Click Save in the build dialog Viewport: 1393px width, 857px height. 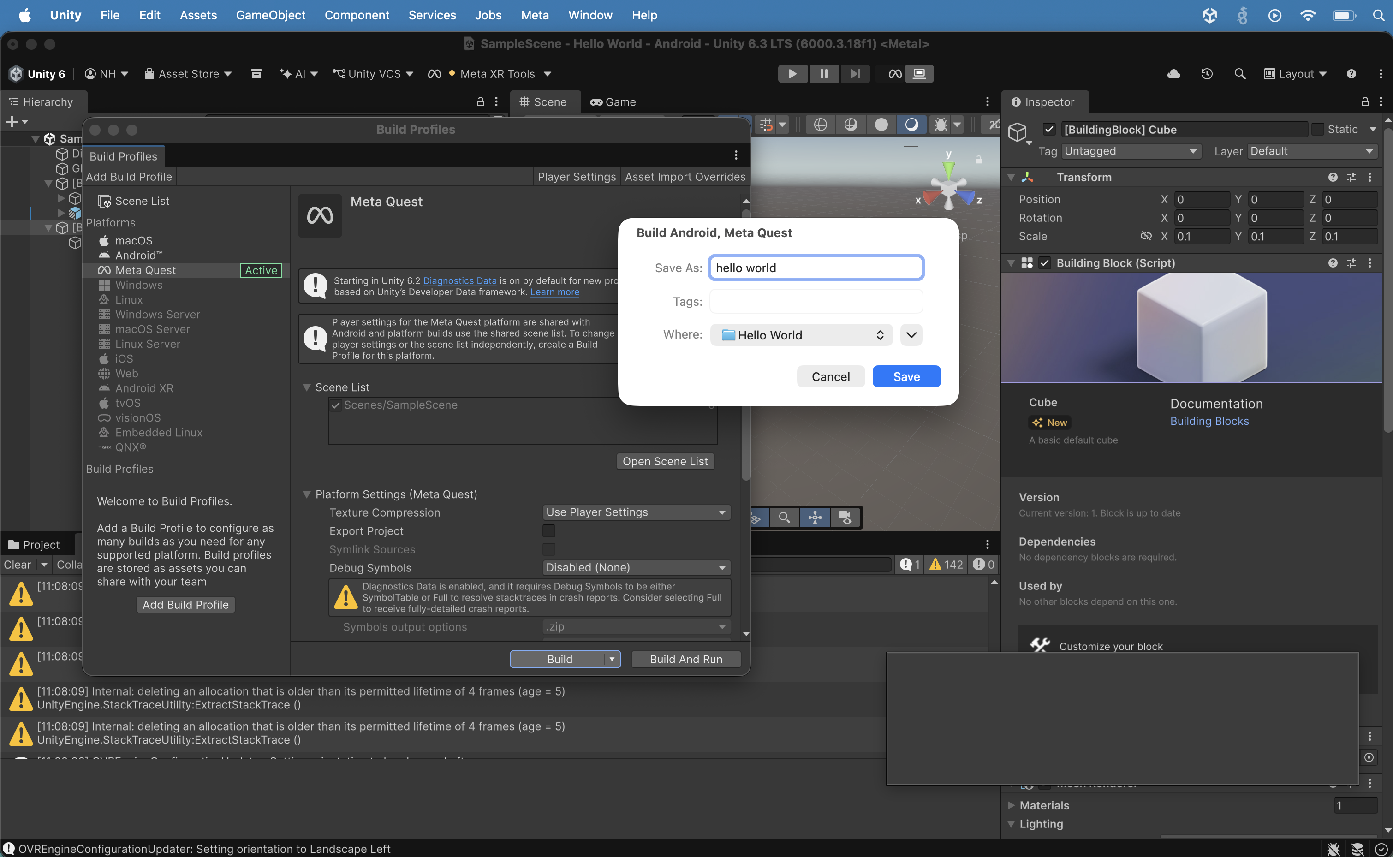pyautogui.click(x=906, y=377)
